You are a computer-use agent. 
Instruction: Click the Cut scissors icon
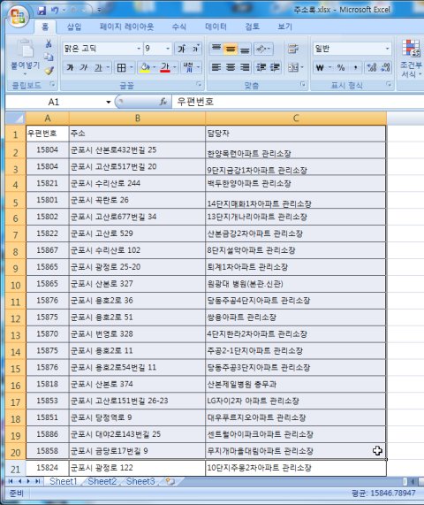[49, 43]
